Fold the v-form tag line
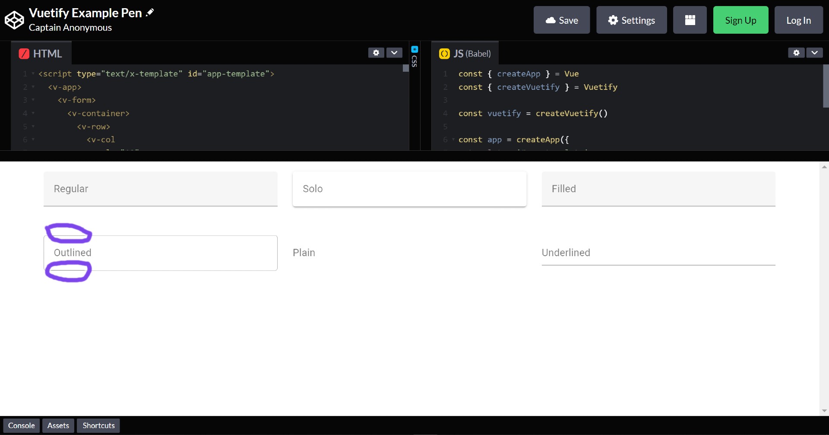Image resolution: width=829 pixels, height=435 pixels. (x=33, y=100)
